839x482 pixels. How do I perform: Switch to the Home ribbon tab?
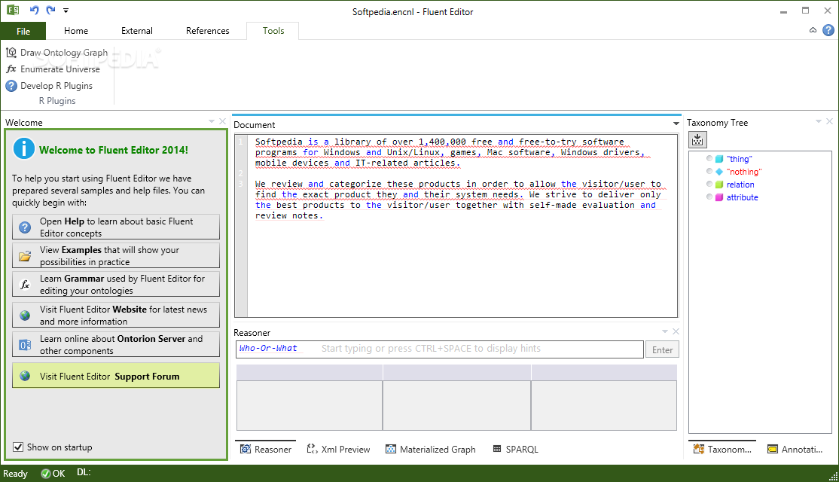point(76,31)
